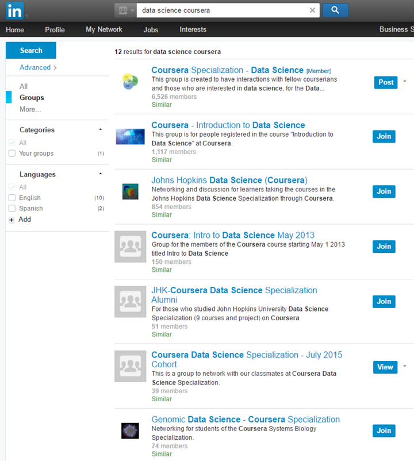Open Coursera: Intro to Data Science May 2013
Viewport: 414px width, 461px height.
coord(233,235)
